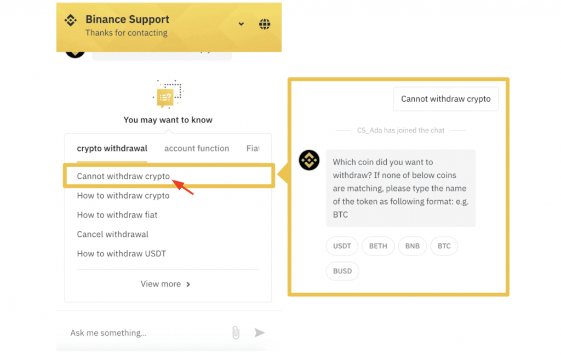The width and height of the screenshot is (561, 356).
Task: Select the crypto withdrawal tab
Action: click(112, 148)
